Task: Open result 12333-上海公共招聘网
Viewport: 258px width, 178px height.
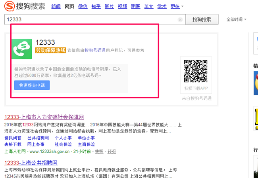Action: (x=31, y=163)
